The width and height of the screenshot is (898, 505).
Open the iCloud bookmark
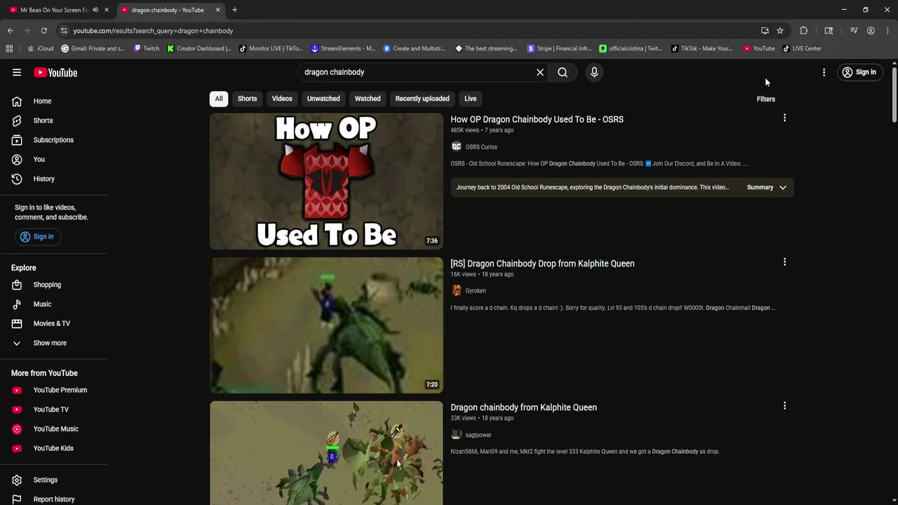pos(40,48)
